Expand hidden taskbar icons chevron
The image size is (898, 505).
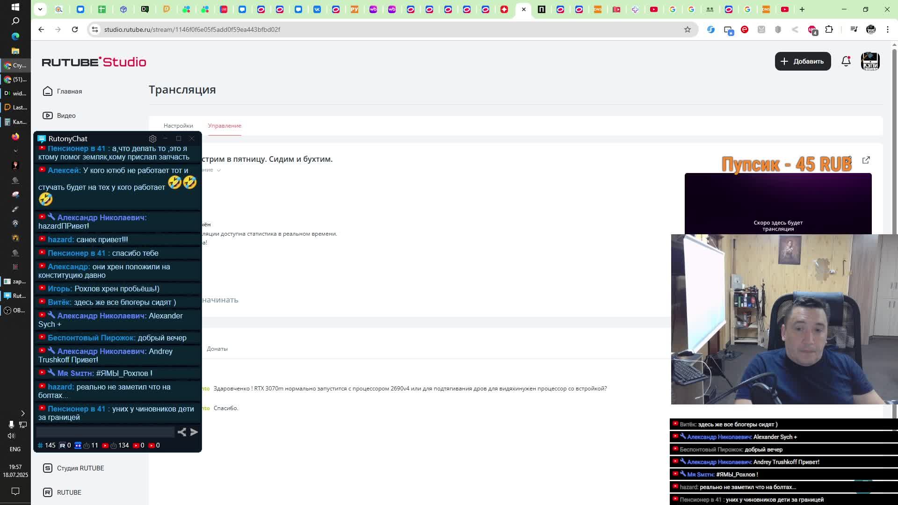point(22,413)
